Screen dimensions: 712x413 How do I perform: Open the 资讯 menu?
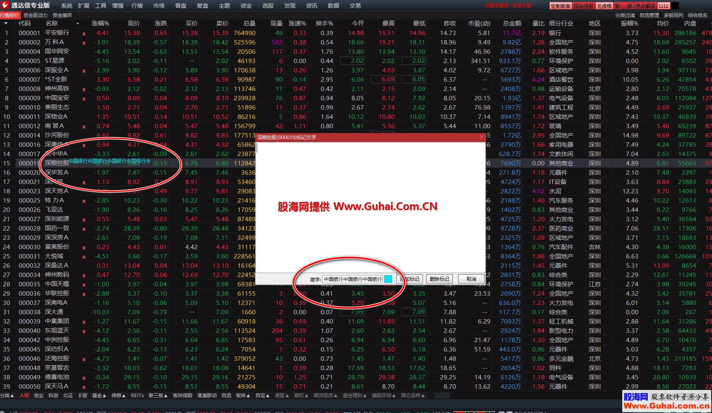[x=312, y=6]
